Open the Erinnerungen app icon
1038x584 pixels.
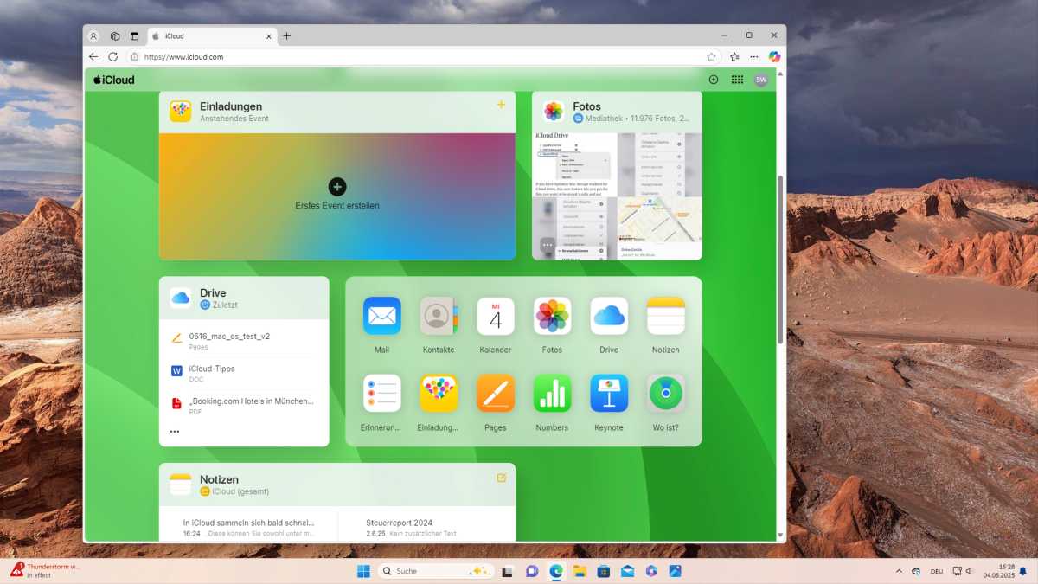pos(381,393)
